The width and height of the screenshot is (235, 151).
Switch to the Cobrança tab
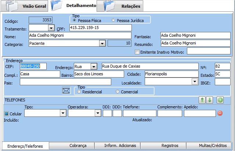coord(72,146)
